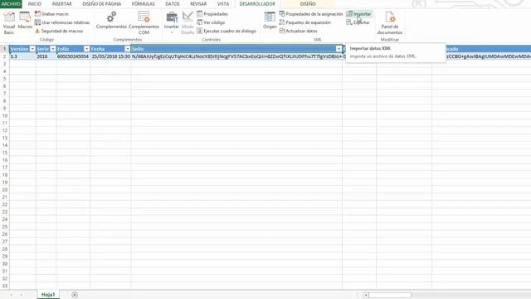The width and height of the screenshot is (531, 299).
Task: Open the Version column filter dropdown
Action: [x=32, y=49]
